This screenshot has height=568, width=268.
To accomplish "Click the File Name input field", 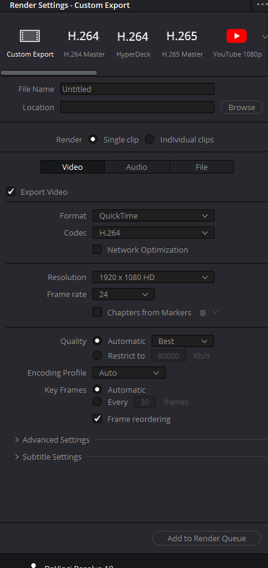I will click(x=137, y=89).
